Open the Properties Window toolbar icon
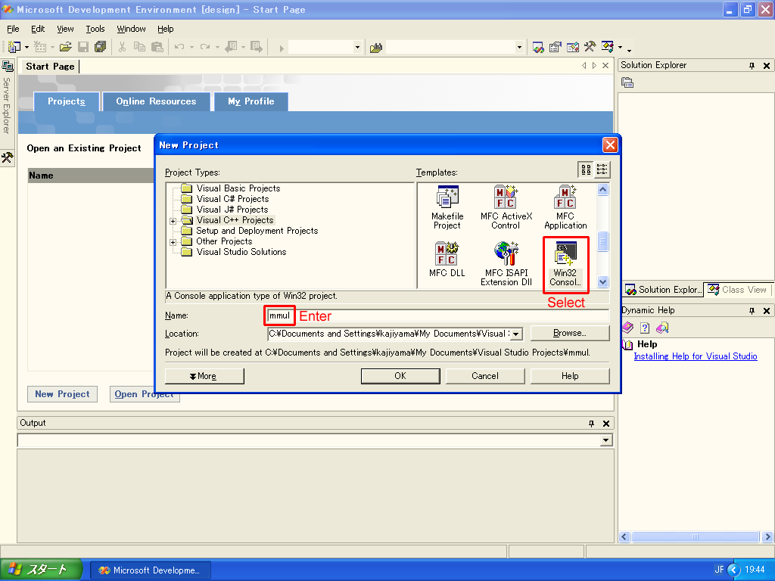The height and width of the screenshot is (581, 775). point(556,47)
